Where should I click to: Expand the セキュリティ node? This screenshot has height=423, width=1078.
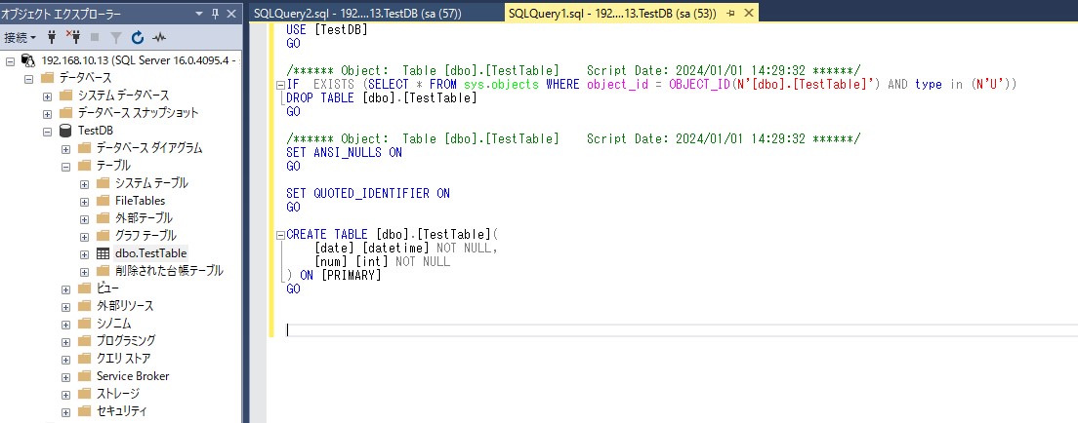pyautogui.click(x=66, y=412)
